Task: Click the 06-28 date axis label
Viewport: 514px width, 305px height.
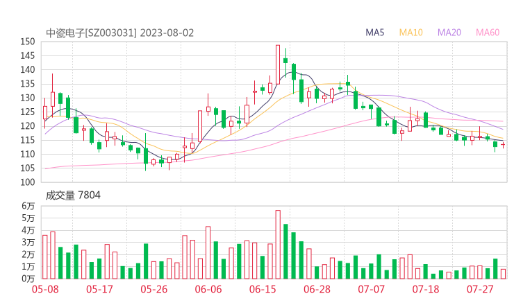Action: click(x=317, y=289)
